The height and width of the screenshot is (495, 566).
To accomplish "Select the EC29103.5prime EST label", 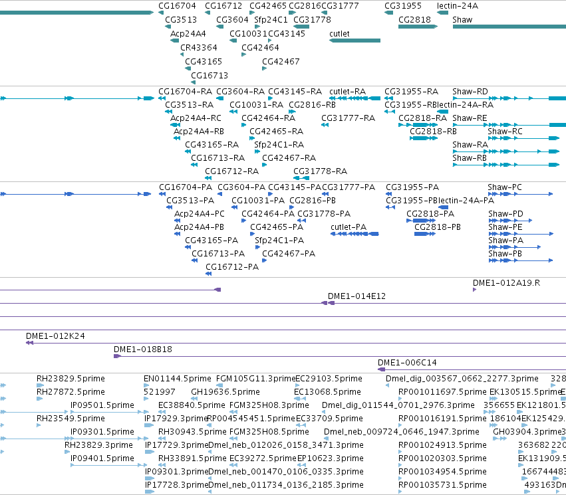I will point(329,379).
